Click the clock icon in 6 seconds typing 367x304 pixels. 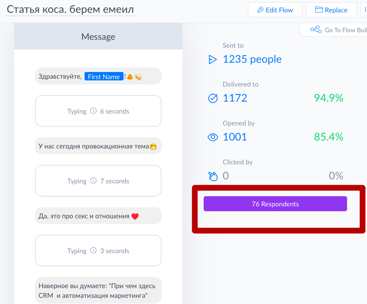(x=93, y=111)
